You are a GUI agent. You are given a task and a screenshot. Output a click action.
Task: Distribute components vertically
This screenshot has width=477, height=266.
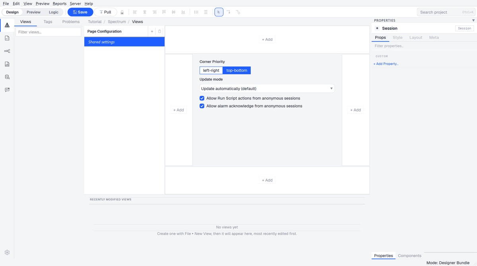[x=206, y=12]
